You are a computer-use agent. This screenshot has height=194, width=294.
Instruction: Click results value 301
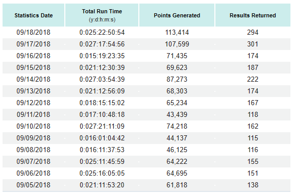tap(253, 44)
